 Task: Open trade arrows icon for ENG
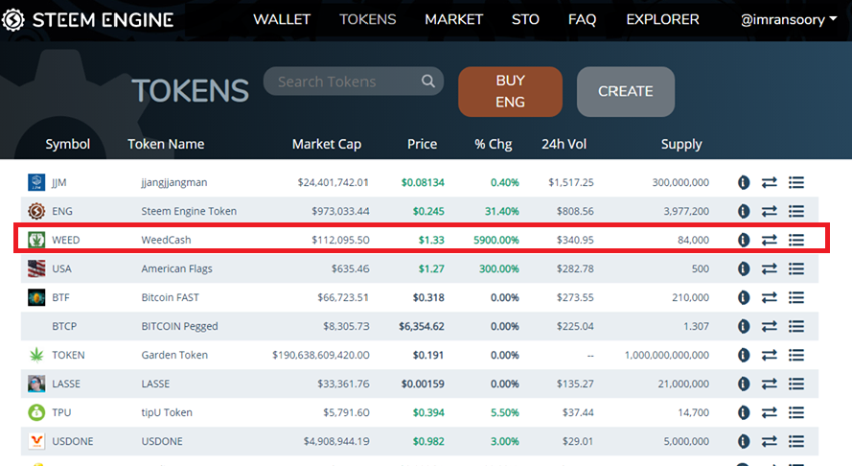[x=770, y=211]
